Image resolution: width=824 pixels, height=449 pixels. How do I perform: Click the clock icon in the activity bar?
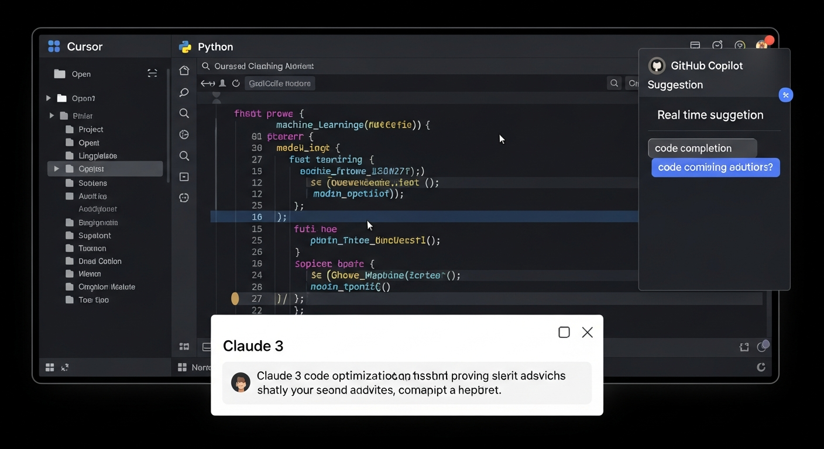(x=184, y=134)
